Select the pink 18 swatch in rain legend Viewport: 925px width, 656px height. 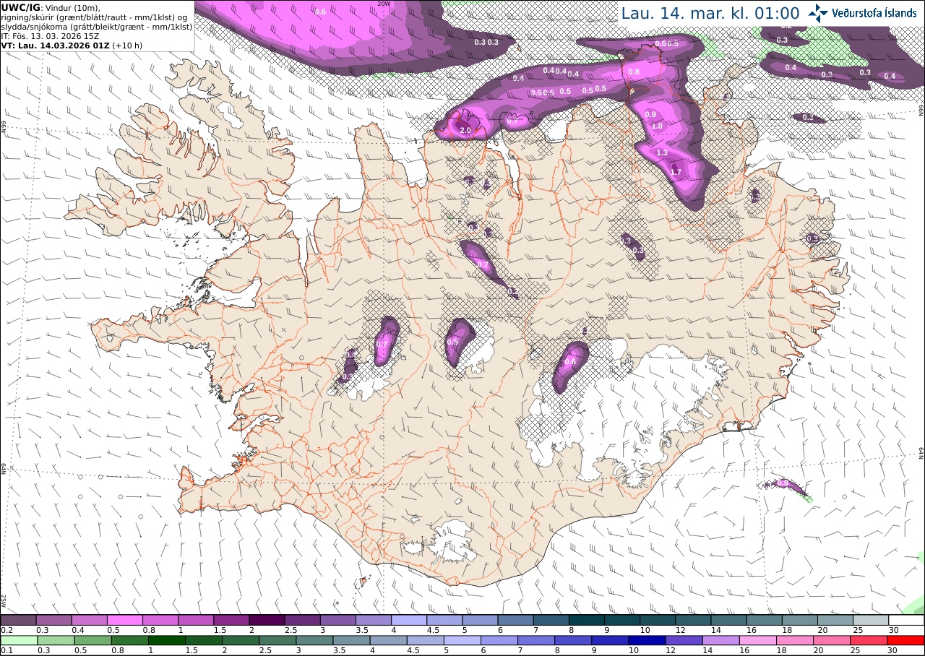tap(795, 640)
